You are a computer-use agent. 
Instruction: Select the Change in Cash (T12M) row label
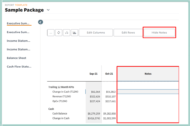65,92
